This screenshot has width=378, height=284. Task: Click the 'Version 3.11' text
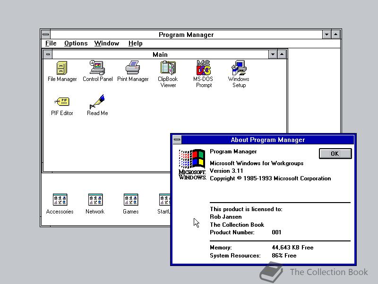pos(226,171)
